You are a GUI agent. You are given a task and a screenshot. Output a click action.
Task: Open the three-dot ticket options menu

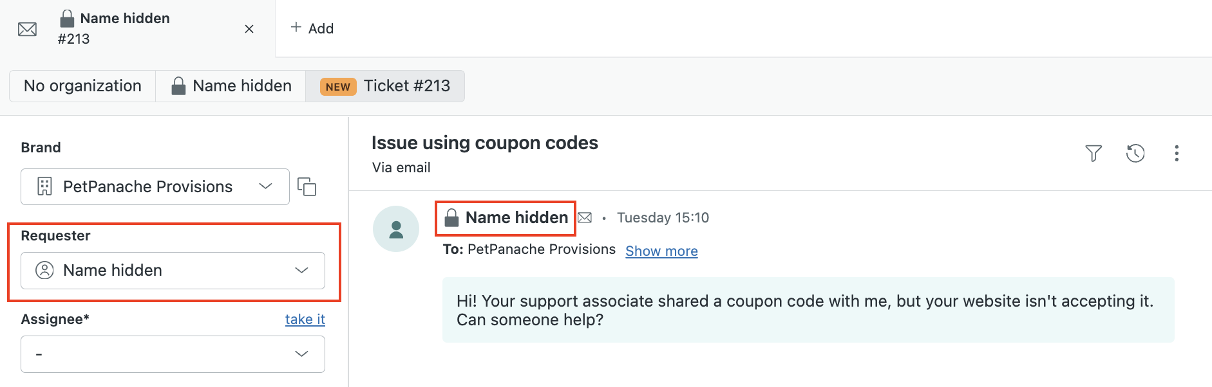point(1177,153)
